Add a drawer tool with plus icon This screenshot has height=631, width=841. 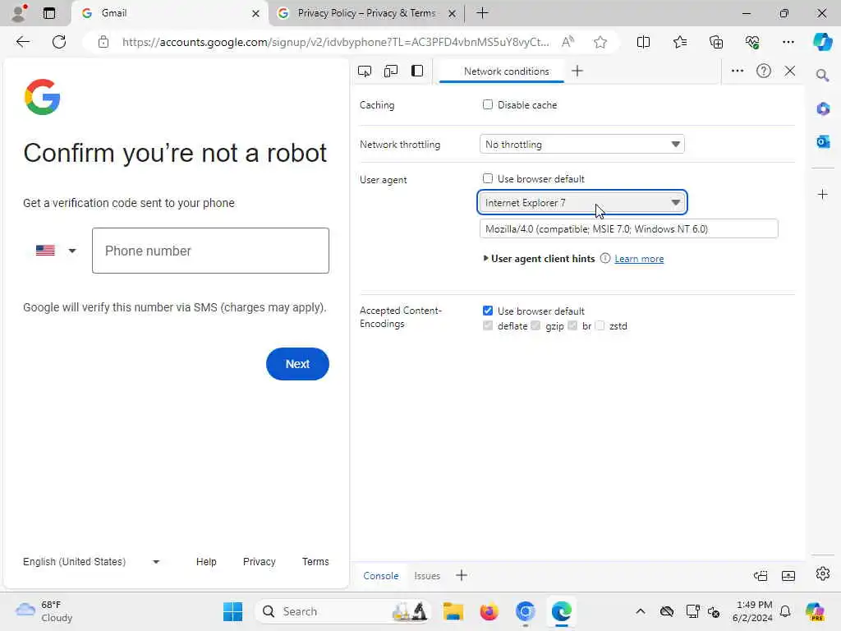[462, 576]
